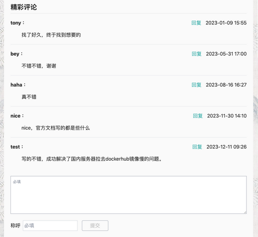Reply to haha's comment
The height and width of the screenshot is (237, 258).
pyautogui.click(x=196, y=85)
